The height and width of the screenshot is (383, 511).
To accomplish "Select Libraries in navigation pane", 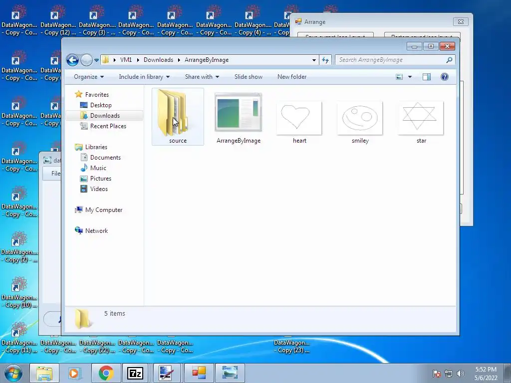I will [x=96, y=147].
